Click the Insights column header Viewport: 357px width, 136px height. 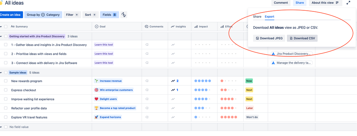pyautogui.click(x=180, y=27)
